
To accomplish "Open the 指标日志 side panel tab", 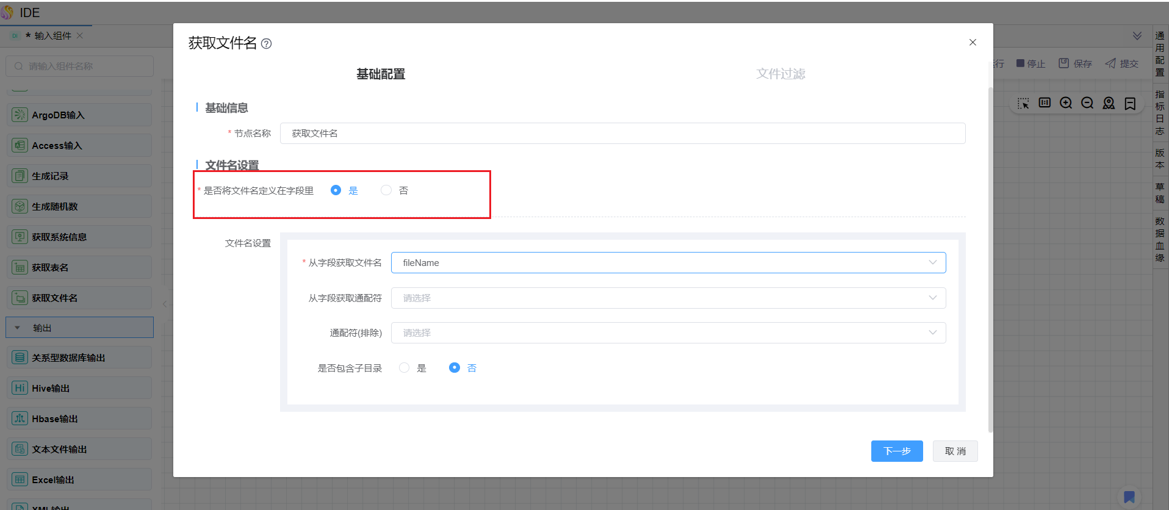I will pos(1160,112).
